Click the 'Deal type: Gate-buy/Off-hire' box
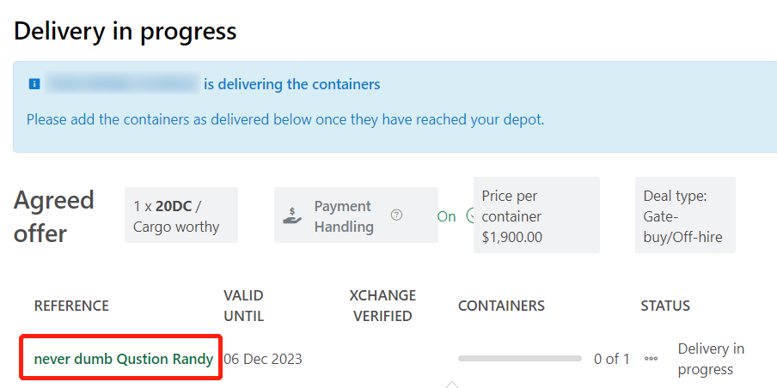777x388 pixels. (684, 215)
